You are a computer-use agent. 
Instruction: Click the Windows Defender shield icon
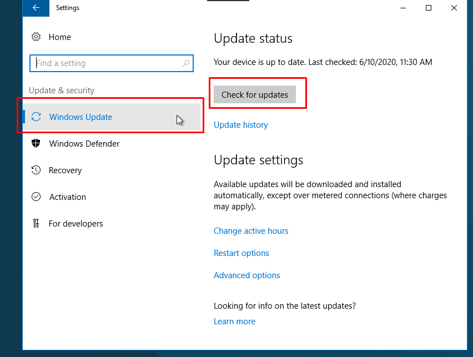tap(36, 143)
